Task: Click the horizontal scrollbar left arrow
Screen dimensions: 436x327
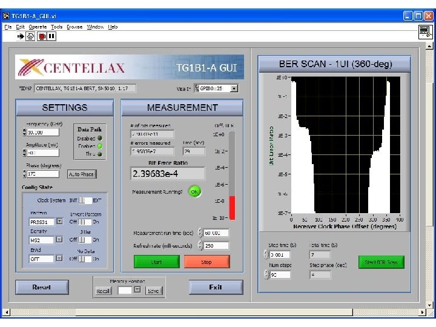Action: [x=7, y=312]
